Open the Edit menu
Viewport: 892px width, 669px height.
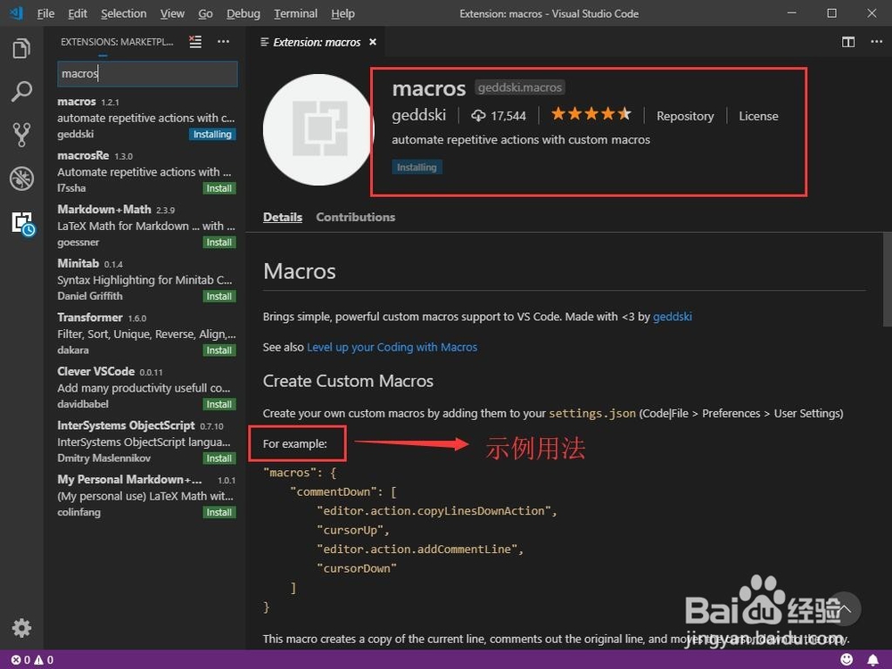point(78,13)
